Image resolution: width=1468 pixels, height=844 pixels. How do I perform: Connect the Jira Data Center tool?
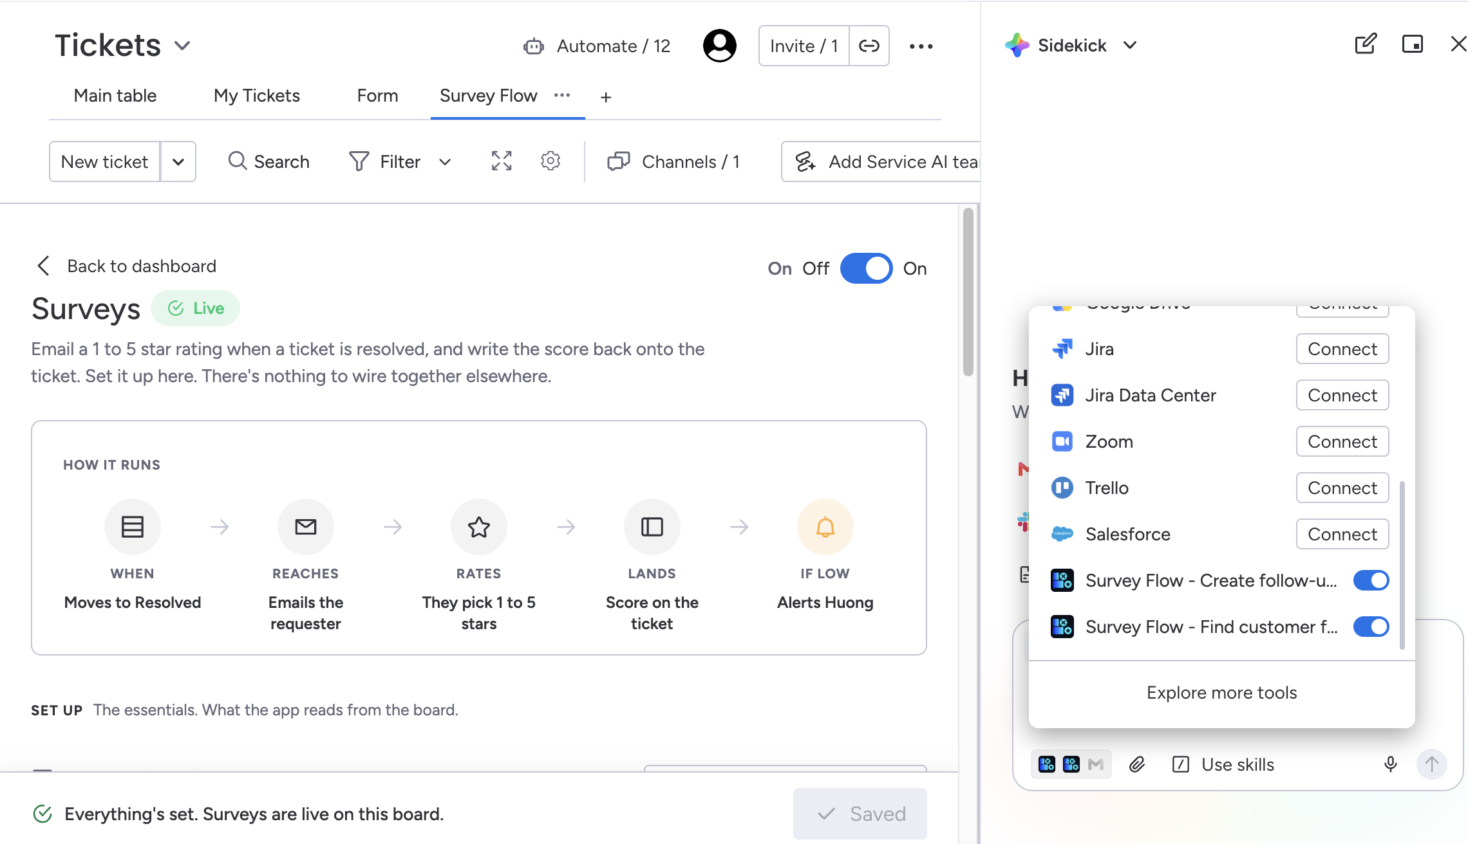tap(1342, 395)
